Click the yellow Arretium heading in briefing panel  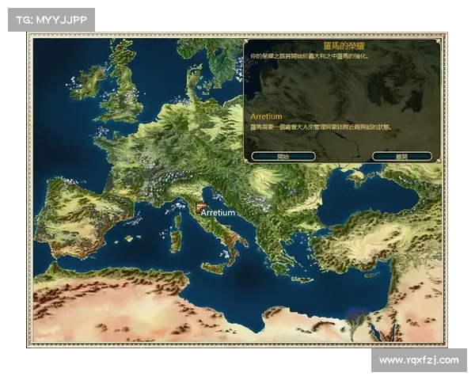[x=266, y=116]
